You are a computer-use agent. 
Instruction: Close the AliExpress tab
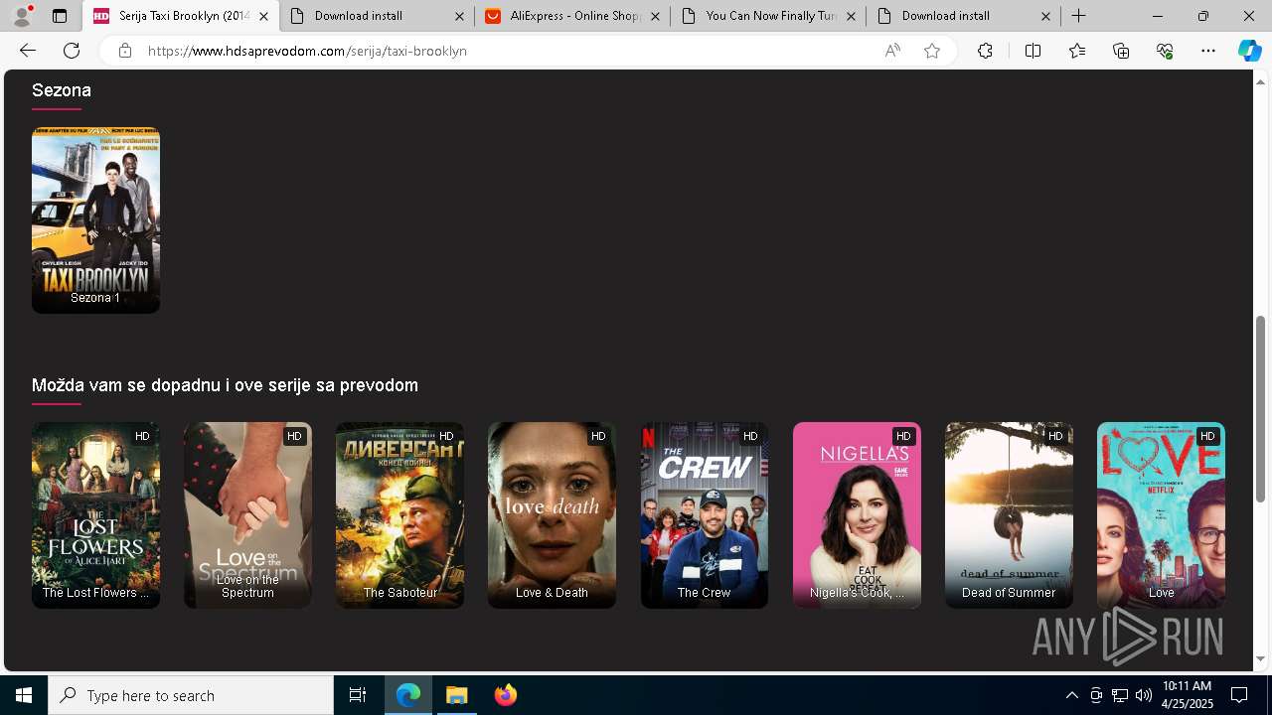click(x=655, y=16)
